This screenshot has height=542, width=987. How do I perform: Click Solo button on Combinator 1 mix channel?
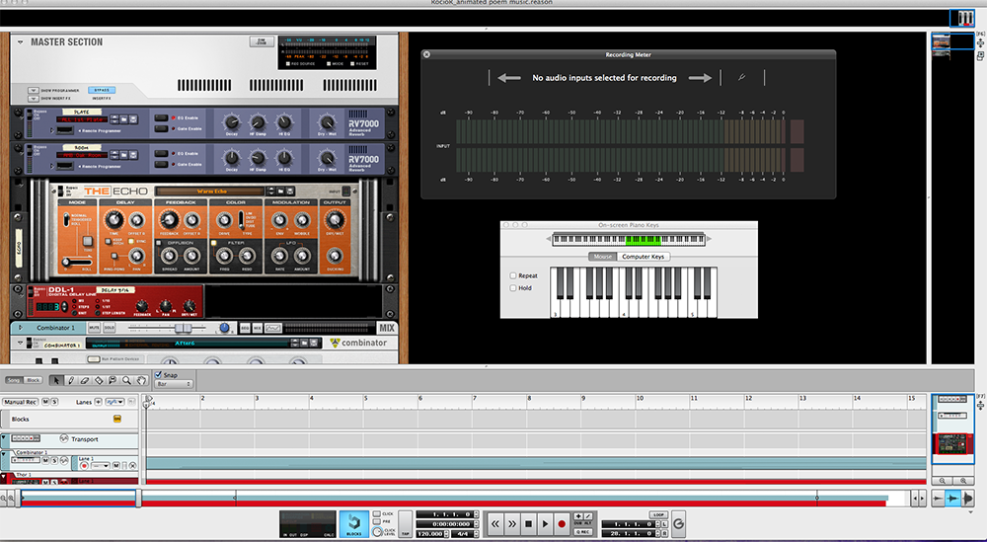[x=109, y=328]
